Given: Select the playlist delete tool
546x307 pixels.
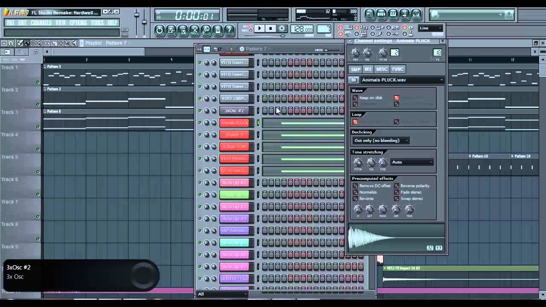Looking at the screenshot, I should click(33, 43).
